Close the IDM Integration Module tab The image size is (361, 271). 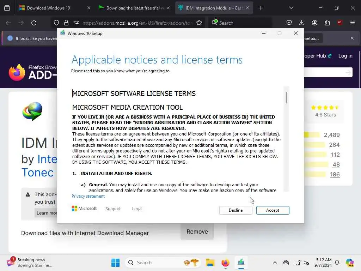247,8
